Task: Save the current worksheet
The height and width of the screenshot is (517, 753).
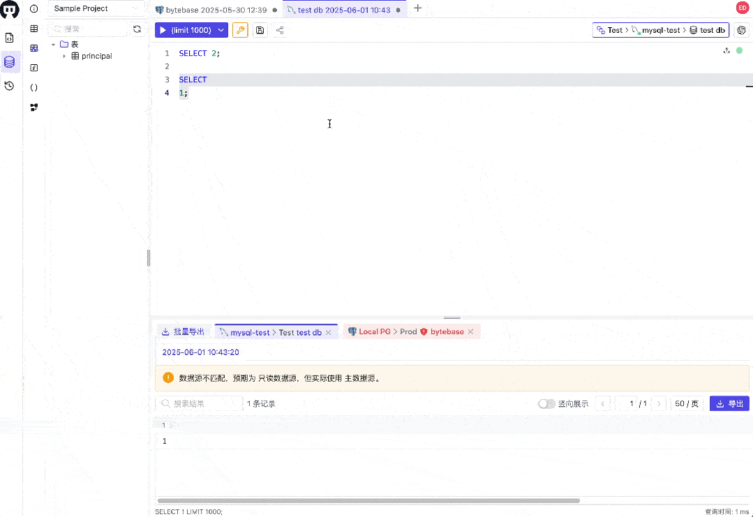Action: 260,30
